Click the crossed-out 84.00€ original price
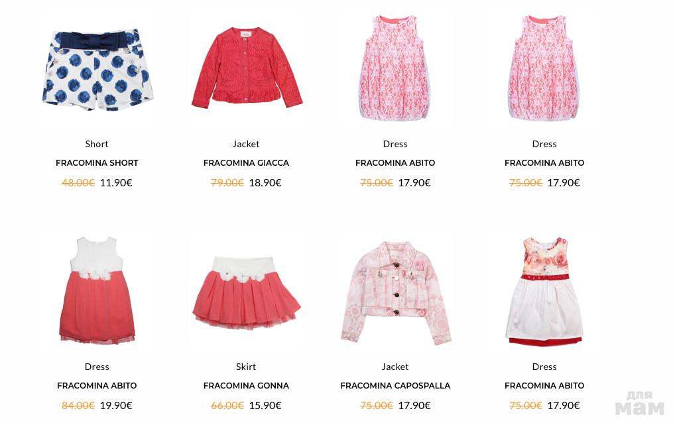This screenshot has height=425, width=675. pos(78,406)
